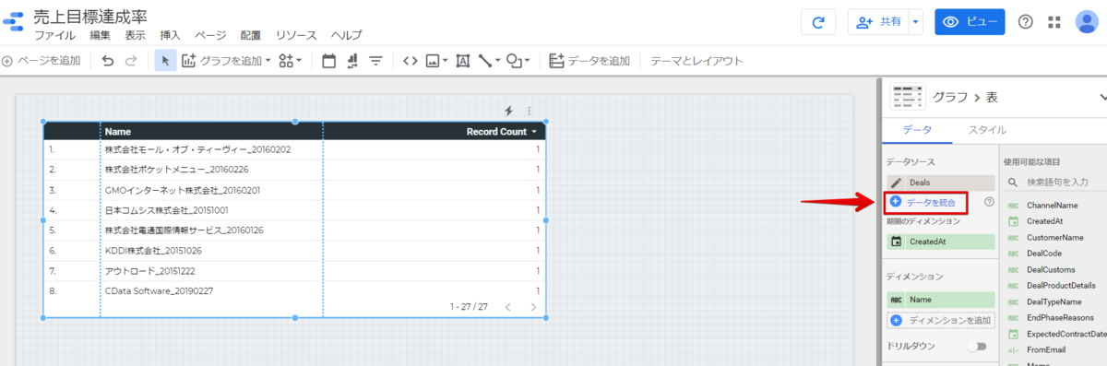Add a filter control
The width and height of the screenshot is (1107, 366).
coord(376,61)
